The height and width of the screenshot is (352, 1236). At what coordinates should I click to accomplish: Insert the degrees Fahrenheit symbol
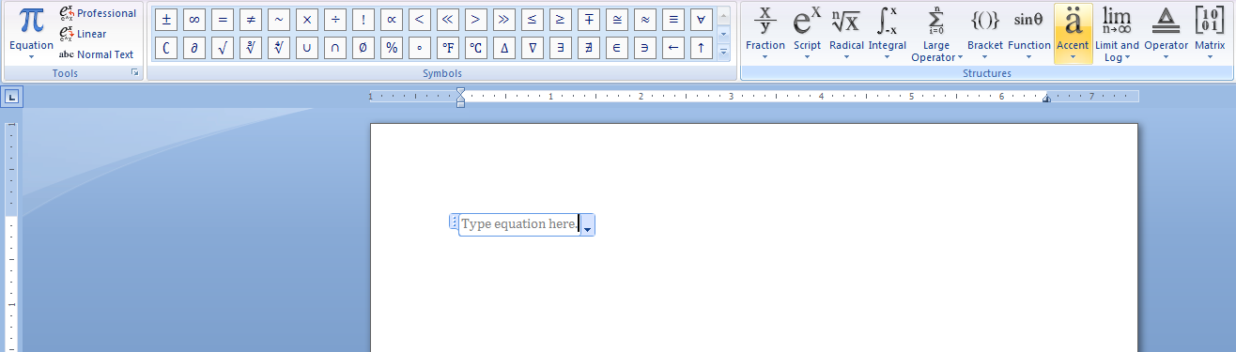click(x=448, y=48)
